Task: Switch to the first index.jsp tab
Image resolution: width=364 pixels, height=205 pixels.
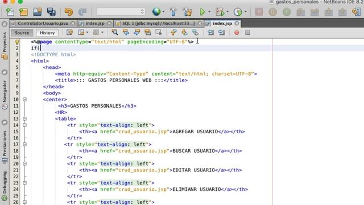Action: 95,23
